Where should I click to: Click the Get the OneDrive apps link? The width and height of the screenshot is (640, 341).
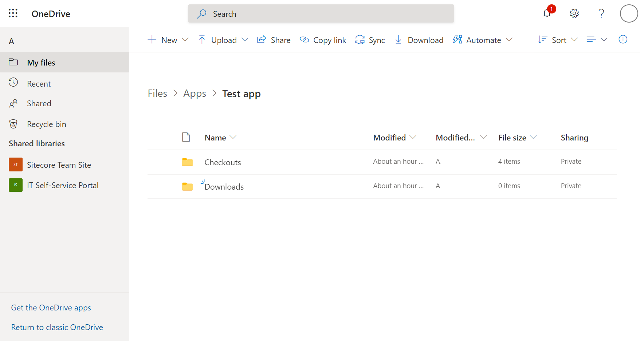[51, 308]
